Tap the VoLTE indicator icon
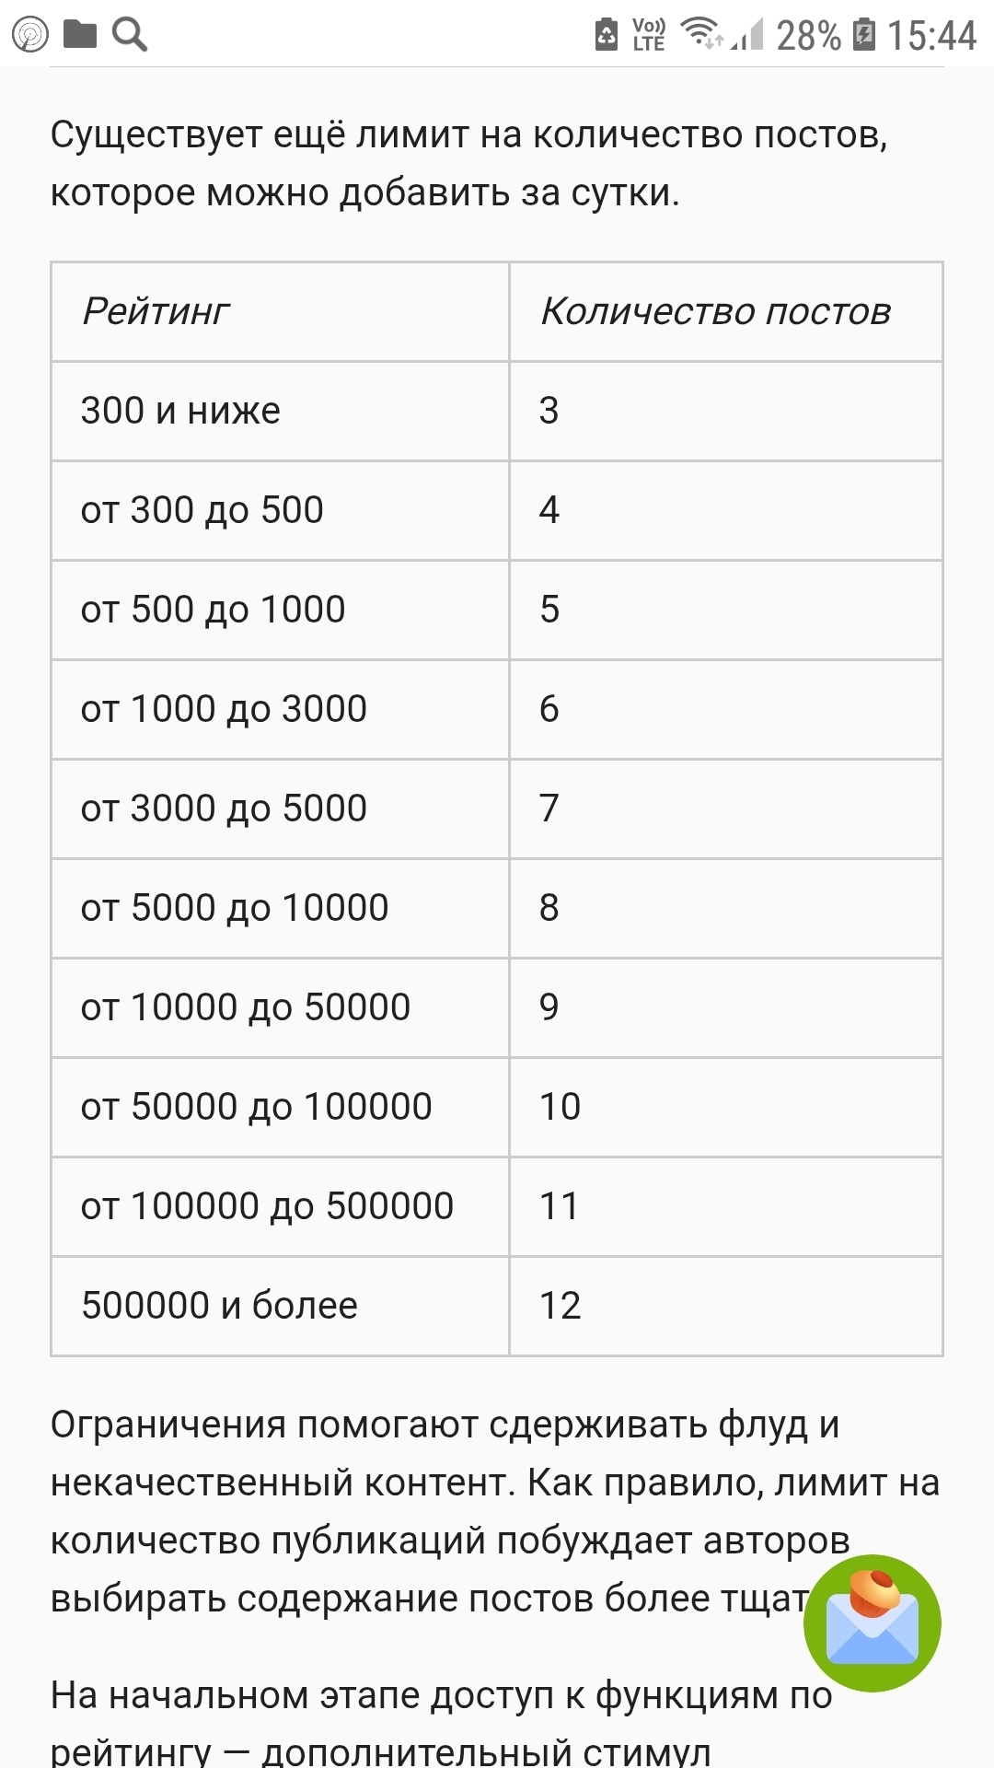This screenshot has width=994, height=1768. 649,35
